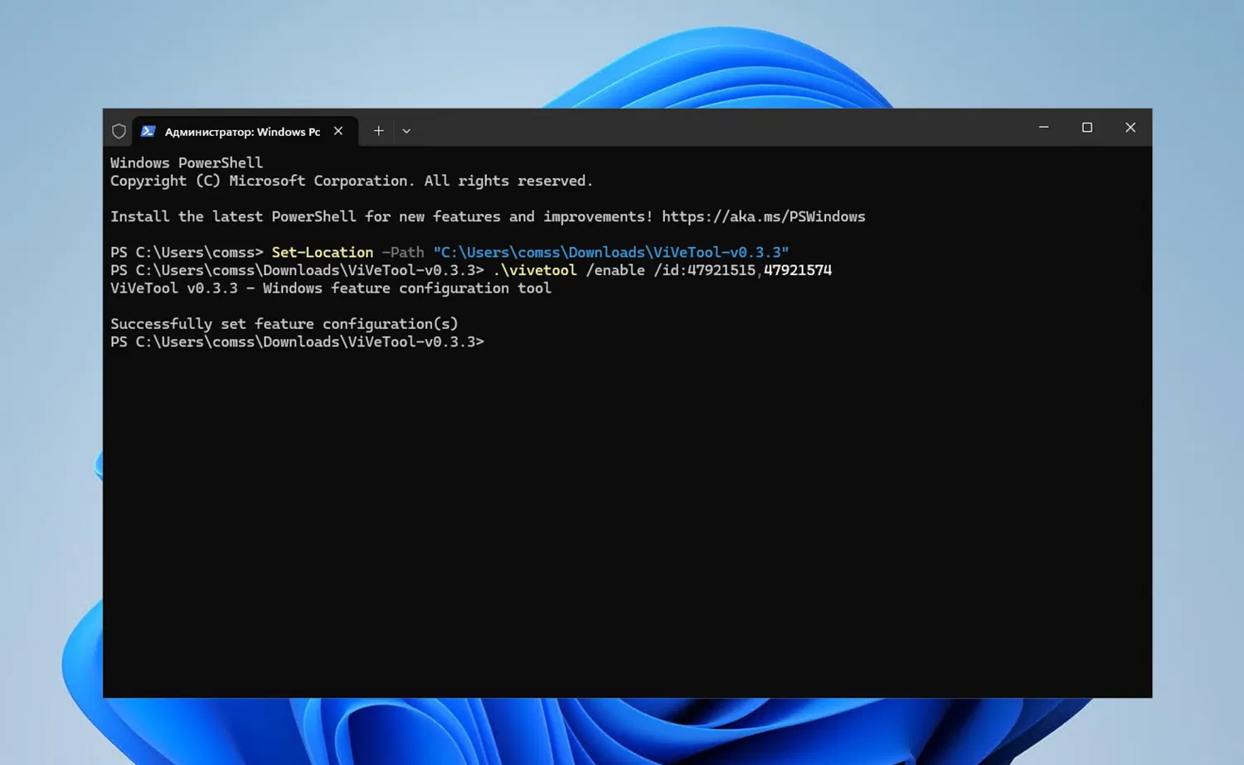Click 'Successfully set feature configuration(s)' message
The width and height of the screenshot is (1244, 765).
point(284,324)
